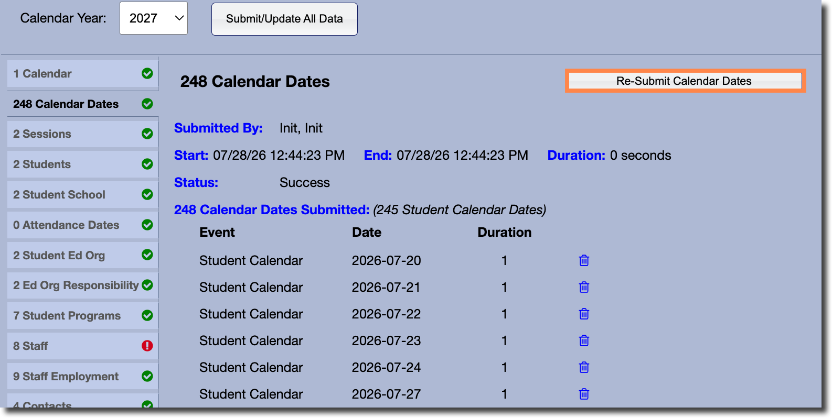
Task: Open the 9 Staff Employment tab
Action: [x=83, y=377]
